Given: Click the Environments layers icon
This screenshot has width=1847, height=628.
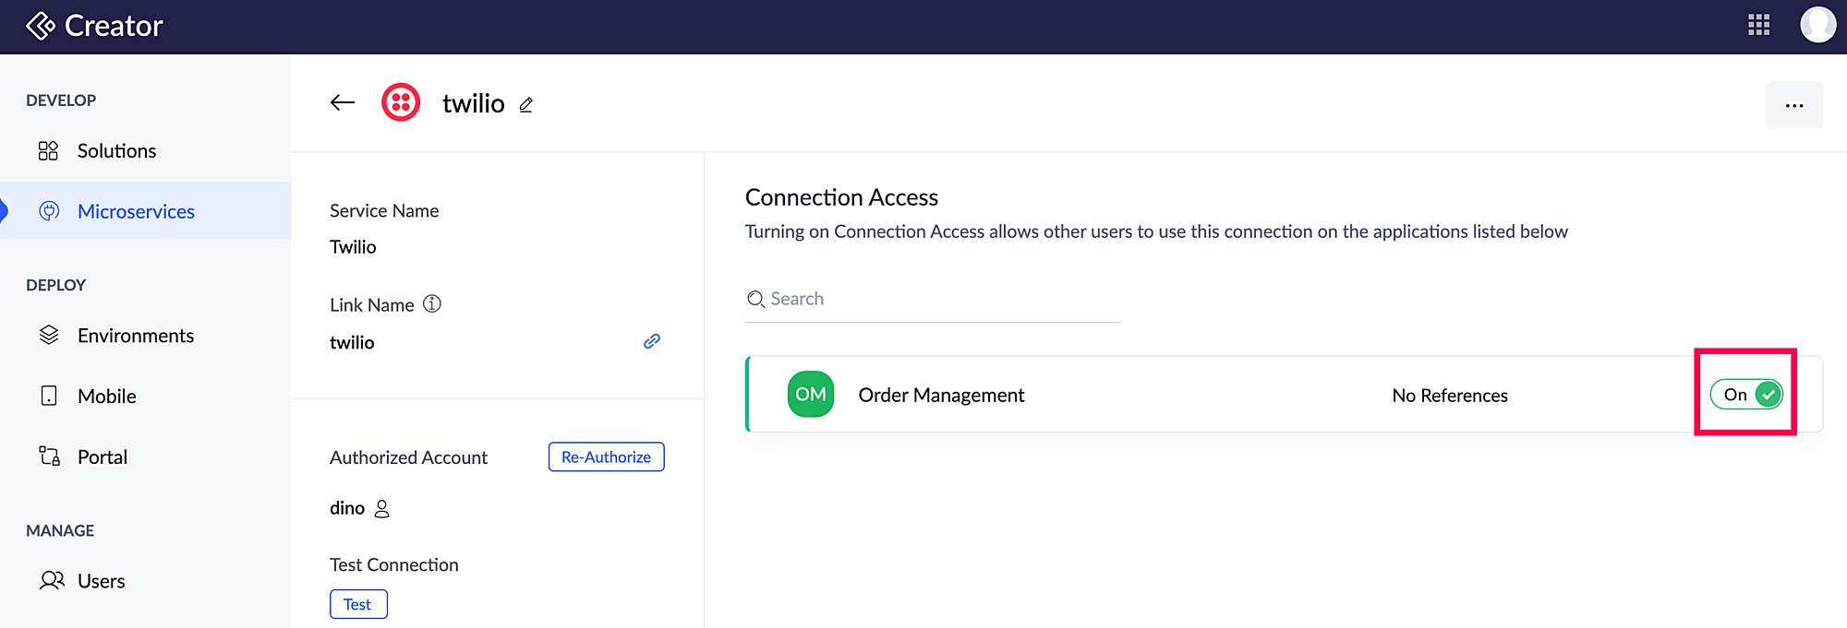Looking at the screenshot, I should pyautogui.click(x=49, y=335).
